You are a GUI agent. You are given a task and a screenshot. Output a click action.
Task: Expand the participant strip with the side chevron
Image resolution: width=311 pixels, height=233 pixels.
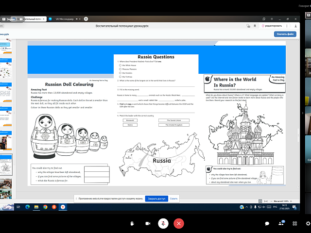pos(302,113)
